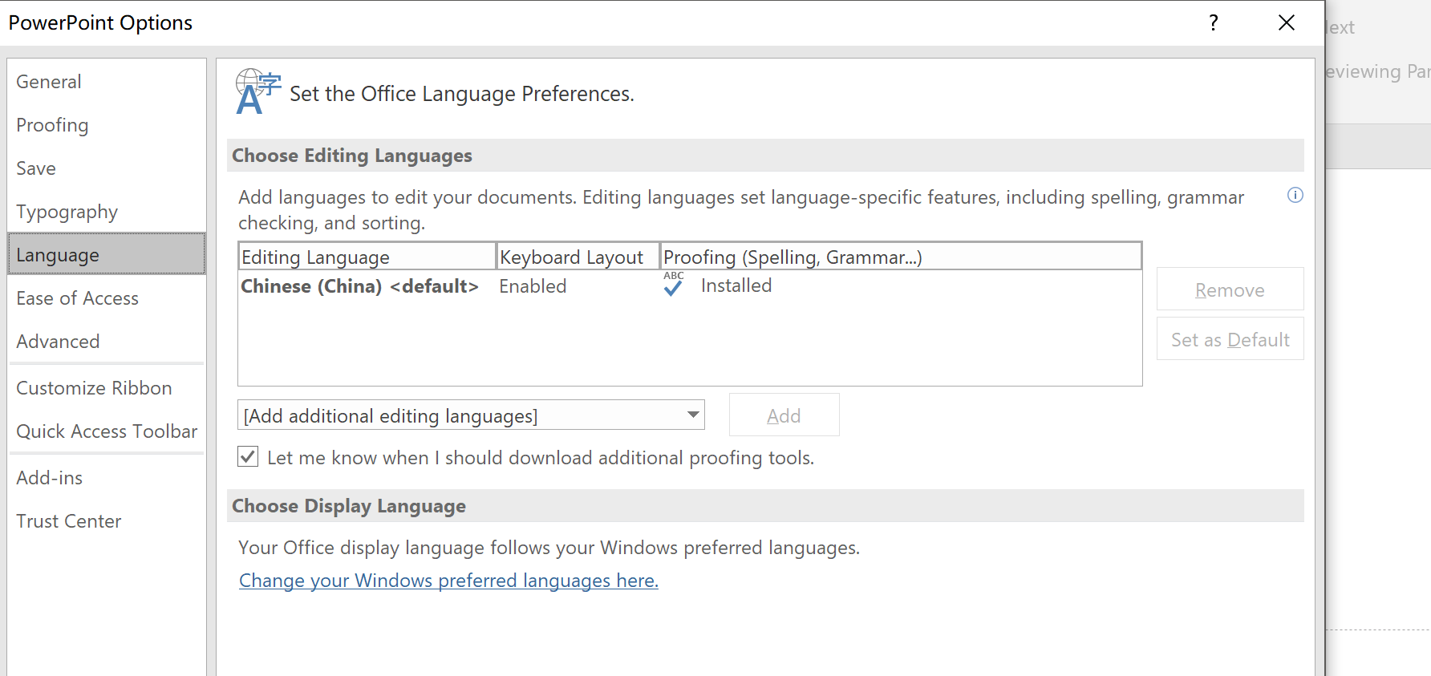Click the Set as Default button
The width and height of the screenshot is (1431, 676).
(x=1230, y=339)
